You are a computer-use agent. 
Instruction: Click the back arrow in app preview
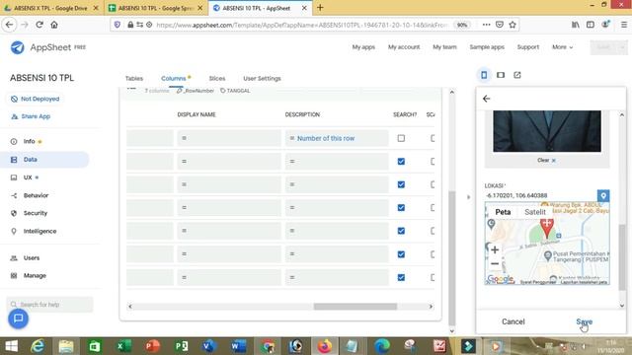coord(487,99)
